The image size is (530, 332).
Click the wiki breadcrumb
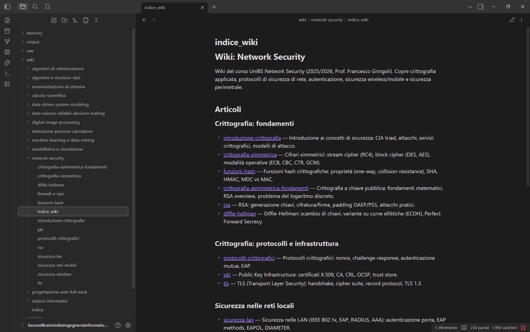tap(302, 20)
